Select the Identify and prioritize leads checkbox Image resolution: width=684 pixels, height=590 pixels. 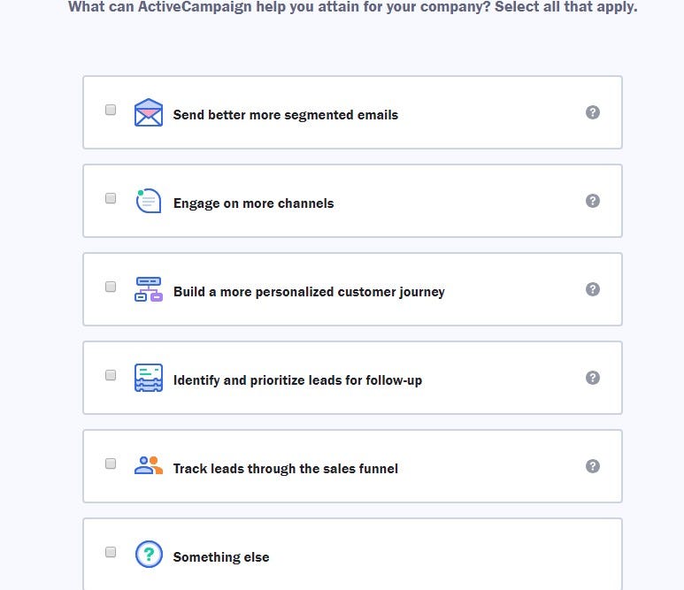(x=111, y=375)
